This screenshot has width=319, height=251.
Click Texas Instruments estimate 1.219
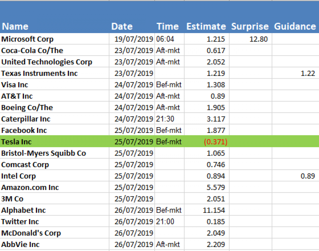216,73
